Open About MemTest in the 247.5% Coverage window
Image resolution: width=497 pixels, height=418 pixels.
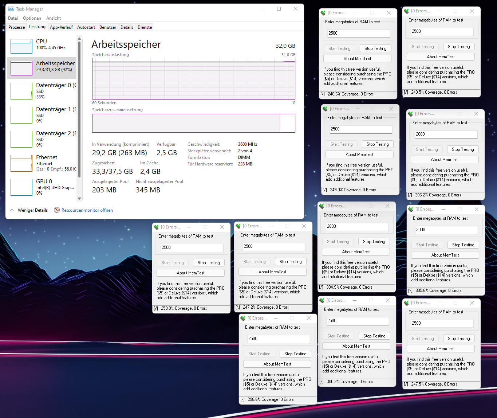coord(441,349)
